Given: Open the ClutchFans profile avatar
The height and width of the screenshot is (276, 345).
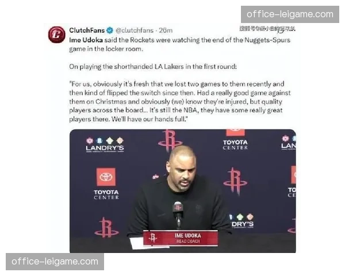Looking at the screenshot, I should pyautogui.click(x=57, y=34).
